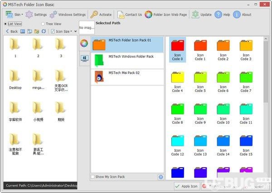Select Icon Code 13 folder

point(200,145)
